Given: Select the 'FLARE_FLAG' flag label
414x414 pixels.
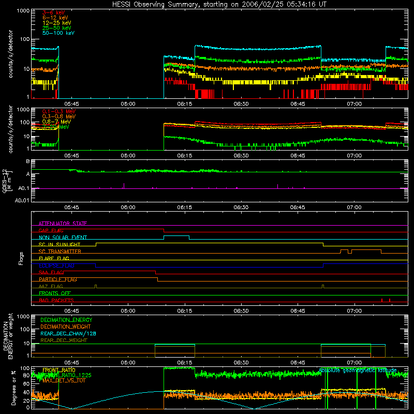Looking at the screenshot, I should [54, 258].
